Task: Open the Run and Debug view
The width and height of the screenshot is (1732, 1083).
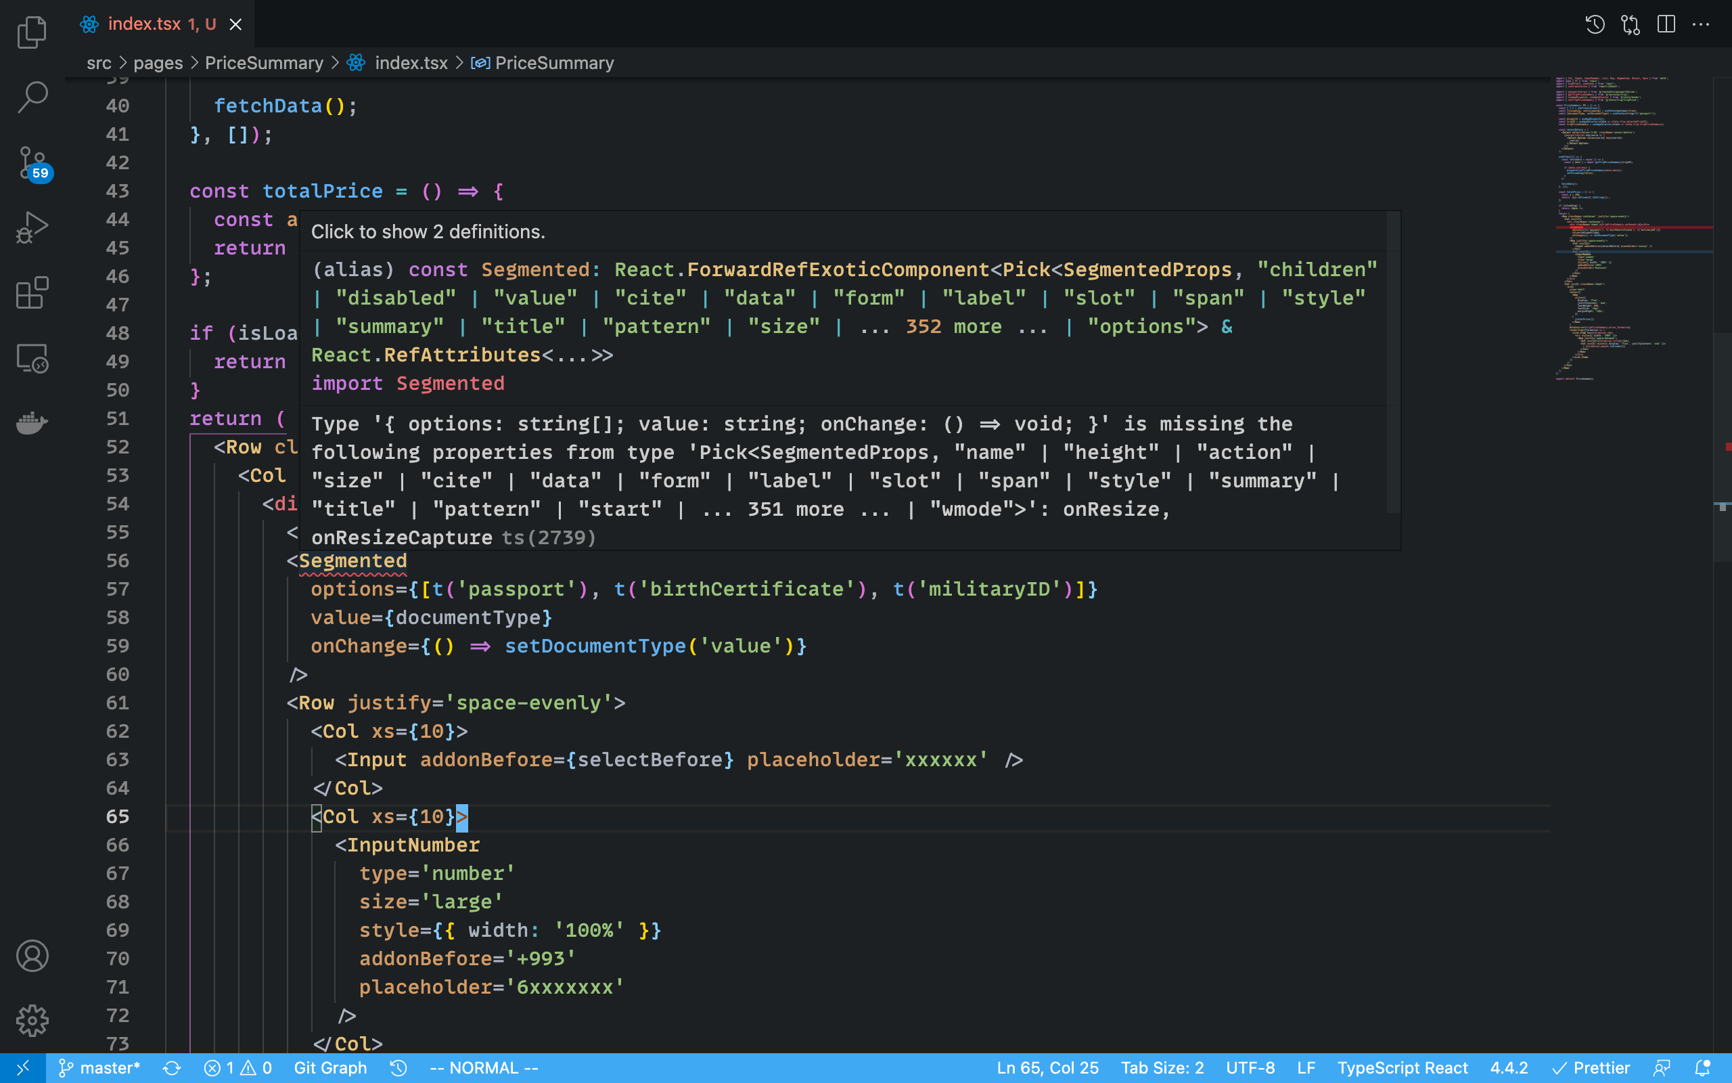Action: tap(32, 228)
